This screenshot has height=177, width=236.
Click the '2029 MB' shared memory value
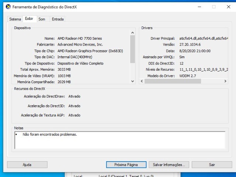pos(64,82)
